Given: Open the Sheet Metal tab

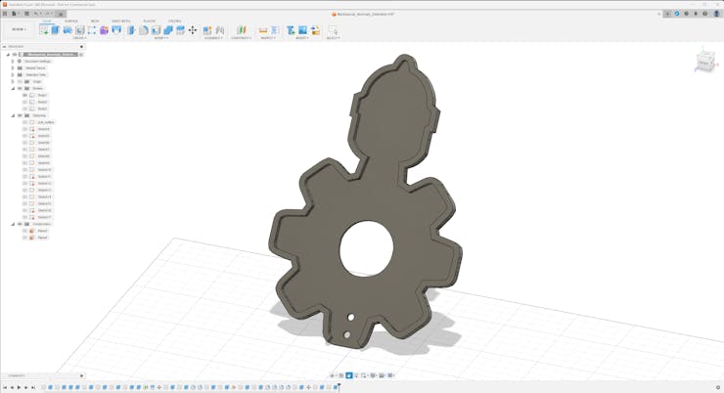Looking at the screenshot, I should pyautogui.click(x=121, y=21).
